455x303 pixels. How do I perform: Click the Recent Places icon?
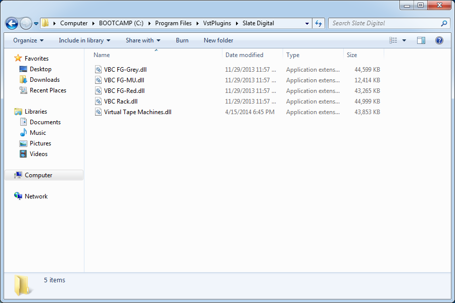point(23,90)
